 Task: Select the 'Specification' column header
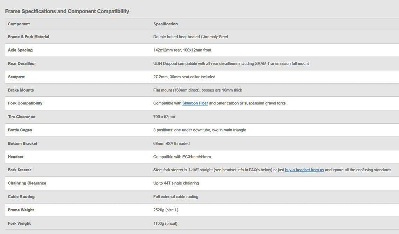click(166, 24)
